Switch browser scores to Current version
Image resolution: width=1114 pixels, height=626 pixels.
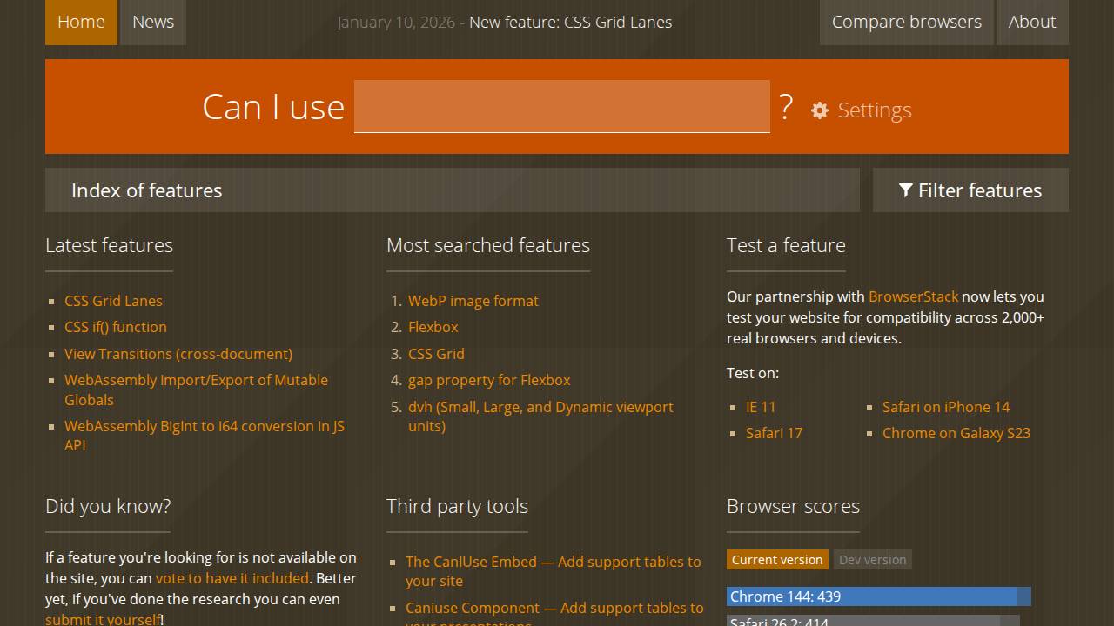pos(776,560)
